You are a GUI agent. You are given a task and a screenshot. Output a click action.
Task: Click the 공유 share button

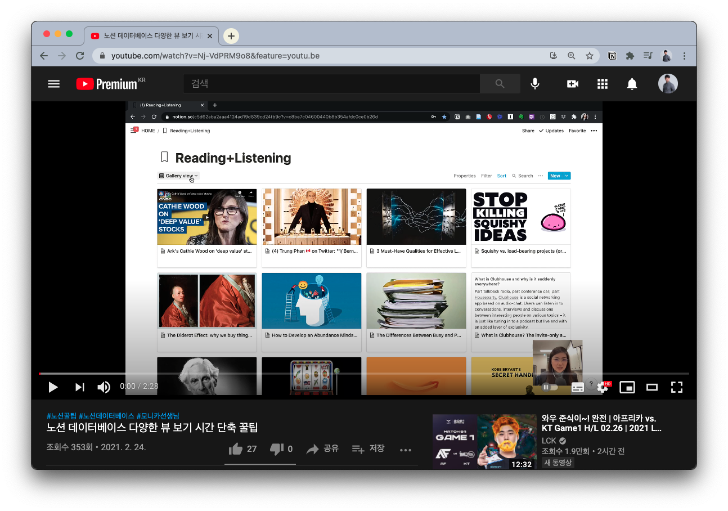322,449
